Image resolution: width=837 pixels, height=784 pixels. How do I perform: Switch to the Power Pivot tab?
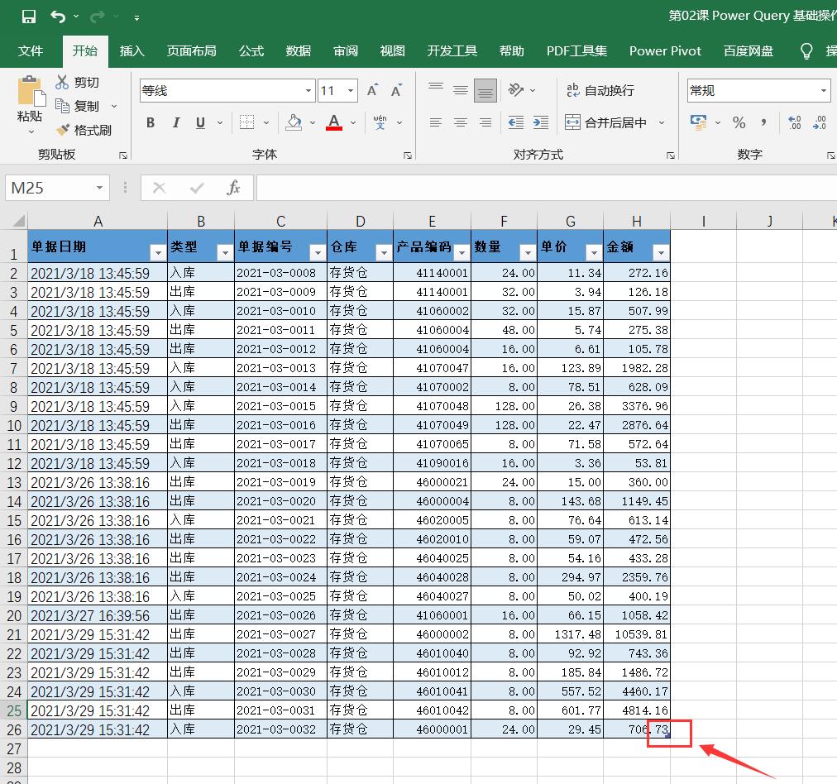665,51
